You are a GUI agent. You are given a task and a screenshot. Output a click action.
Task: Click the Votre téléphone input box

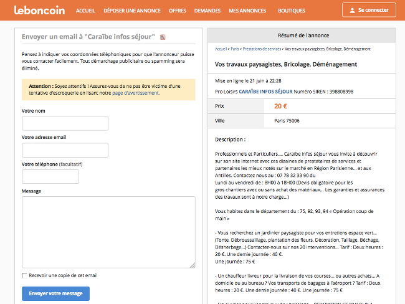pyautogui.click(x=50, y=176)
